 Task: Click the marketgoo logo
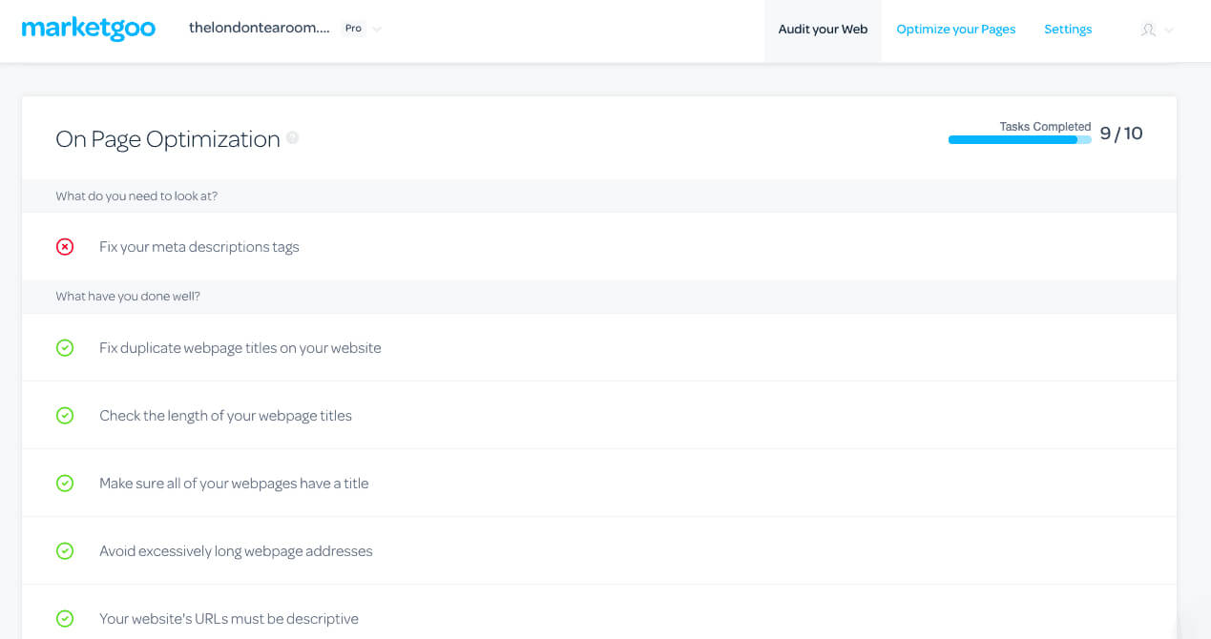tap(89, 29)
